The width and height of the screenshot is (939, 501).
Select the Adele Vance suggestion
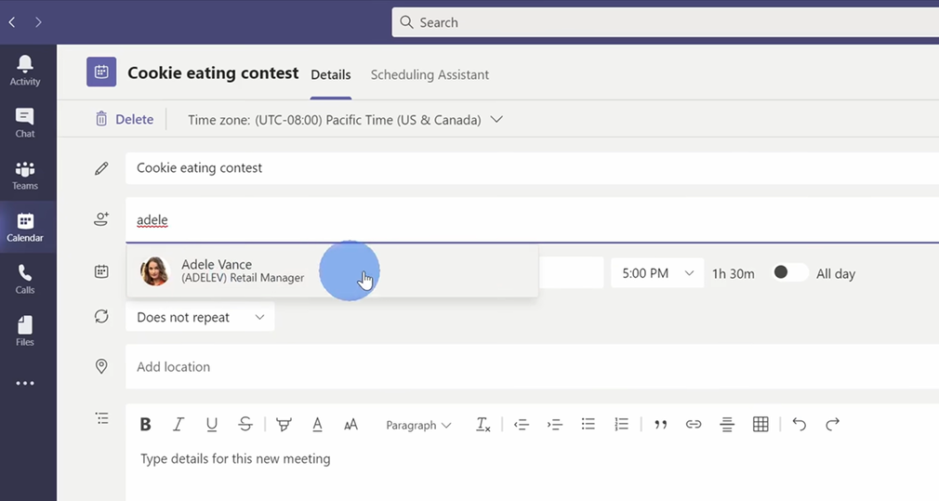pyautogui.click(x=332, y=271)
